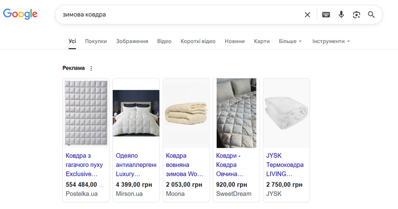The width and height of the screenshot is (398, 209).
Task: Click the Google logo
Action: pos(20,14)
